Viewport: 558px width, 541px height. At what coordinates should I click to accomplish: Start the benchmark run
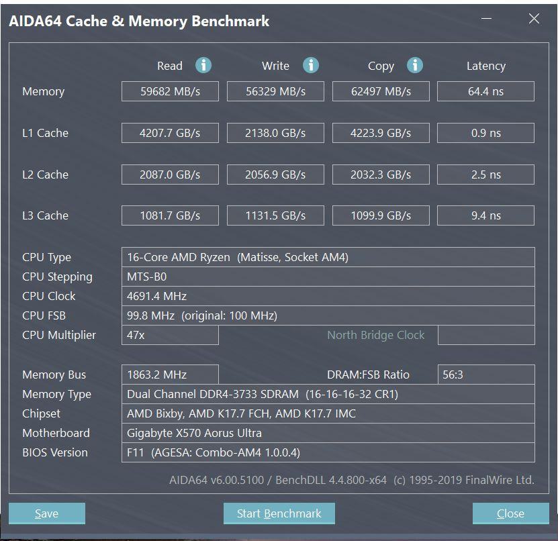pyautogui.click(x=279, y=513)
